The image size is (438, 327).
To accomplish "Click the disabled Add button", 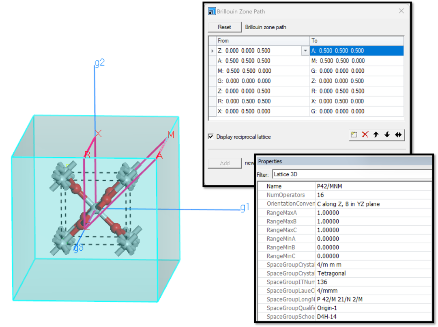I will (225, 163).
